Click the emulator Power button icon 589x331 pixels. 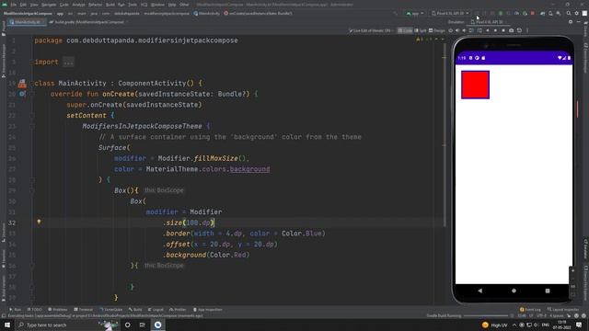pyautogui.click(x=451, y=30)
